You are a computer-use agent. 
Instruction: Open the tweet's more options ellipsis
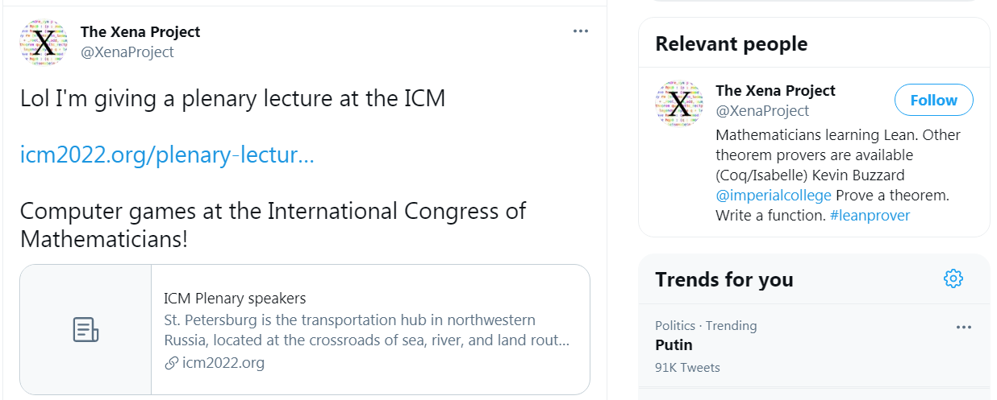[x=581, y=31]
